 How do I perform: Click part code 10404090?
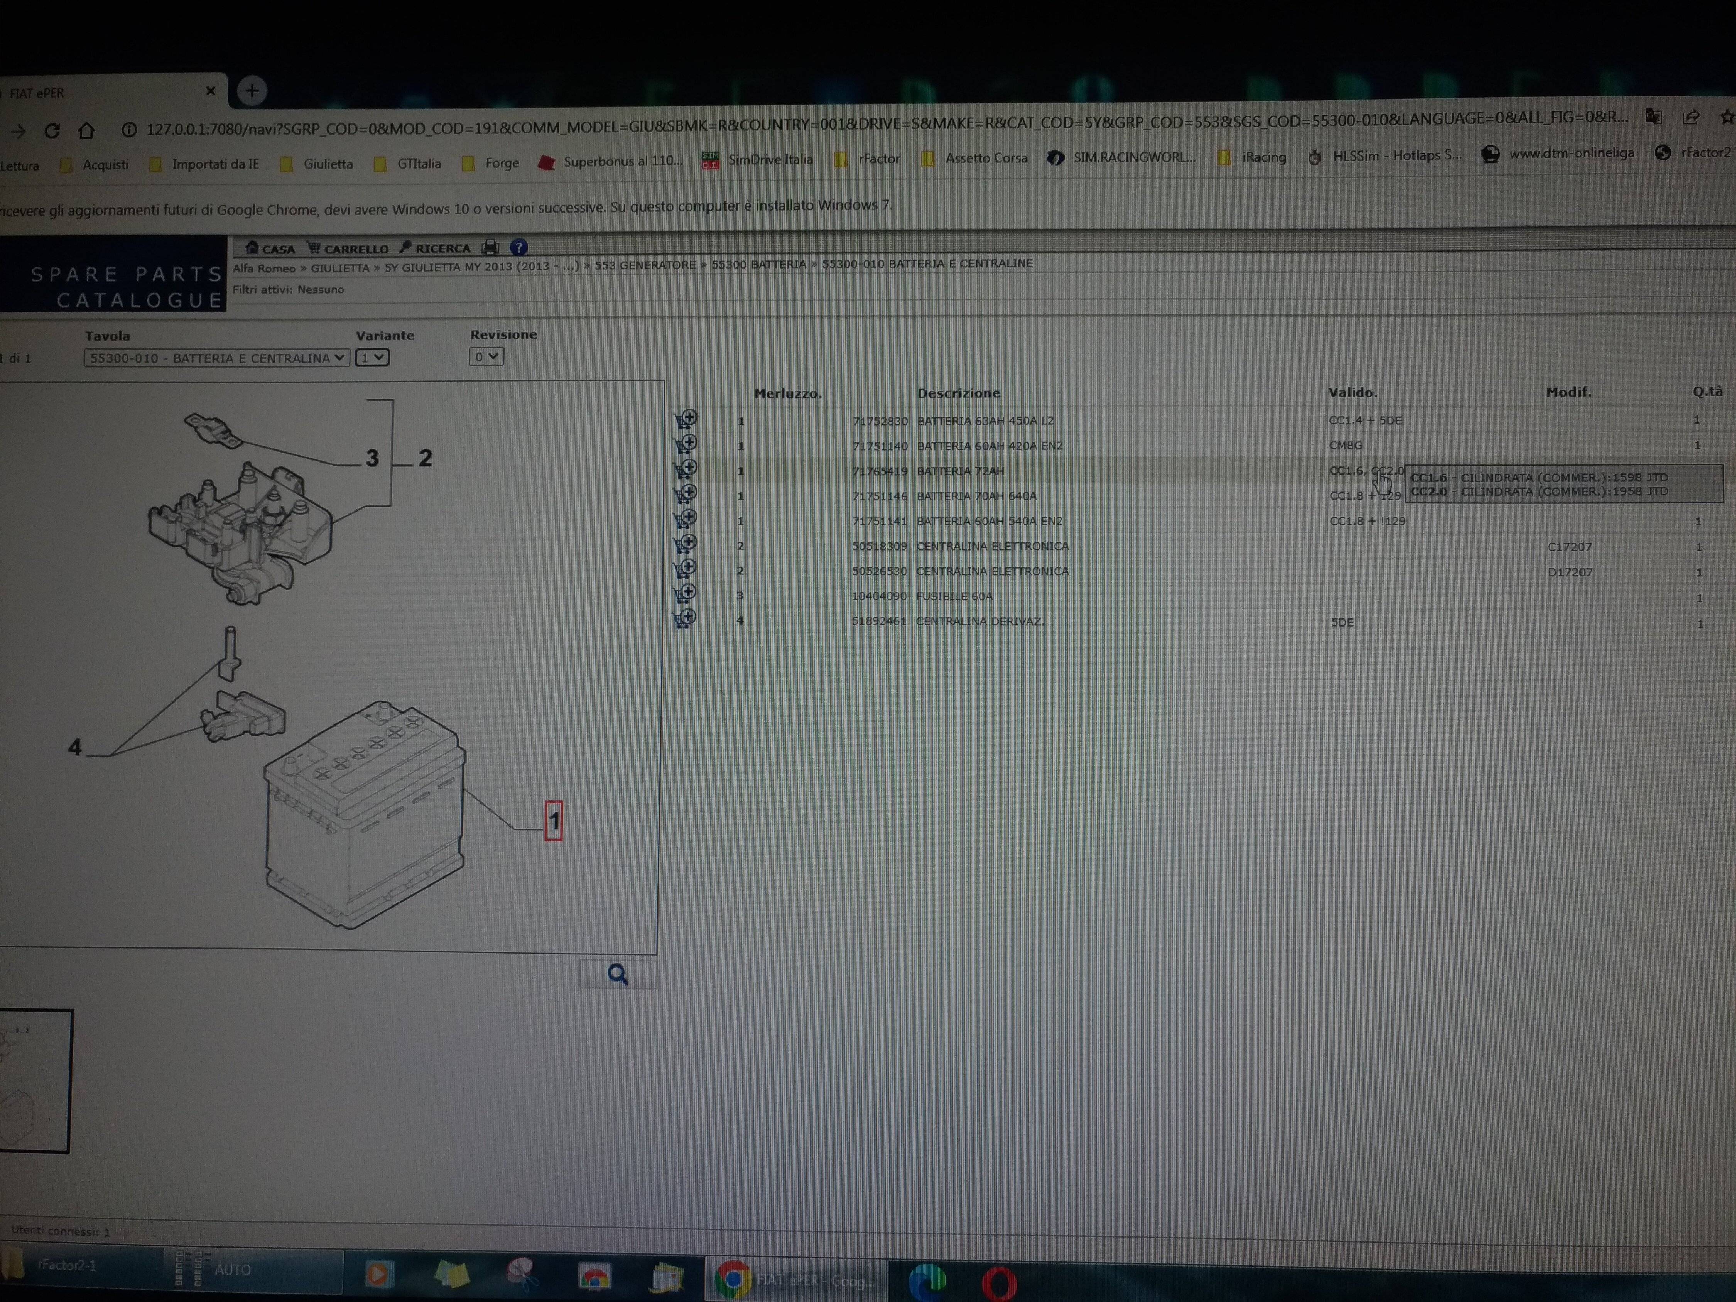879,596
